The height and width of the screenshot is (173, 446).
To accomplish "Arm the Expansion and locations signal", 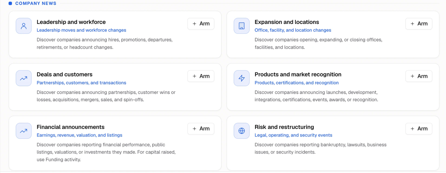I will click(419, 24).
